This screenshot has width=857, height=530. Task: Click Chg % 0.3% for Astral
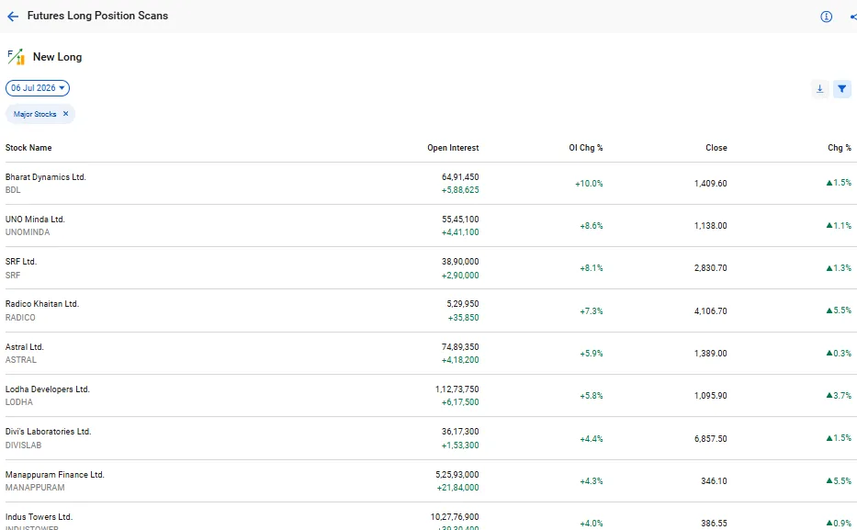(839, 353)
